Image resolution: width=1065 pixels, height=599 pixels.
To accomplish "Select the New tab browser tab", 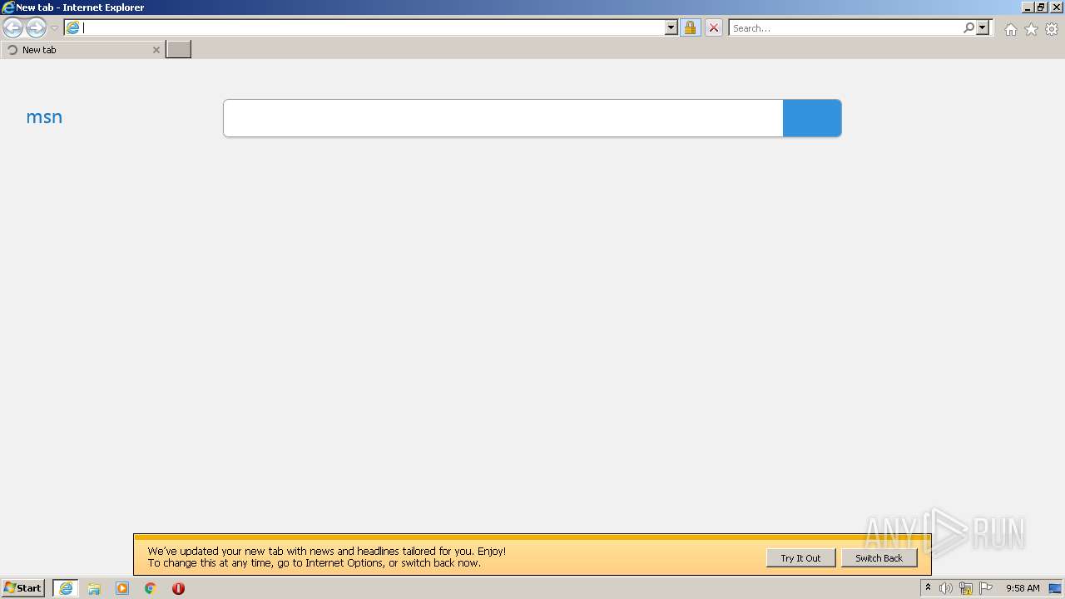I will [82, 50].
